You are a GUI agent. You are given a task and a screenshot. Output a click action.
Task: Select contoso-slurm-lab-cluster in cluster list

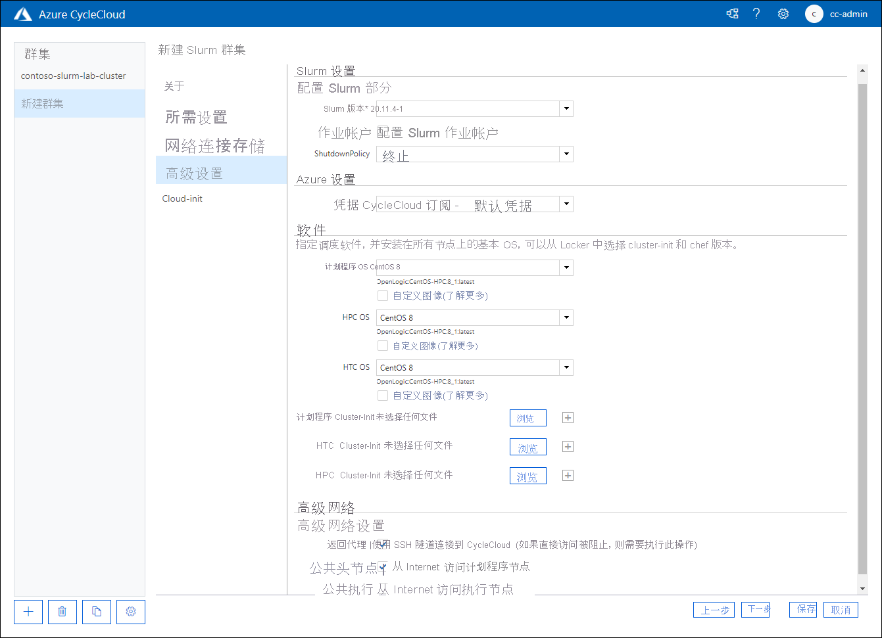[80, 76]
